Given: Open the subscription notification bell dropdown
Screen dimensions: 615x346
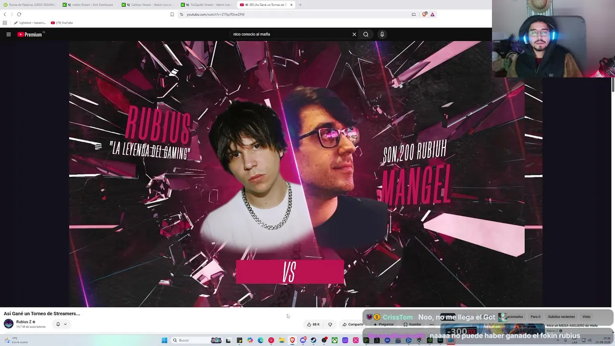Looking at the screenshot, I should click(x=61, y=324).
